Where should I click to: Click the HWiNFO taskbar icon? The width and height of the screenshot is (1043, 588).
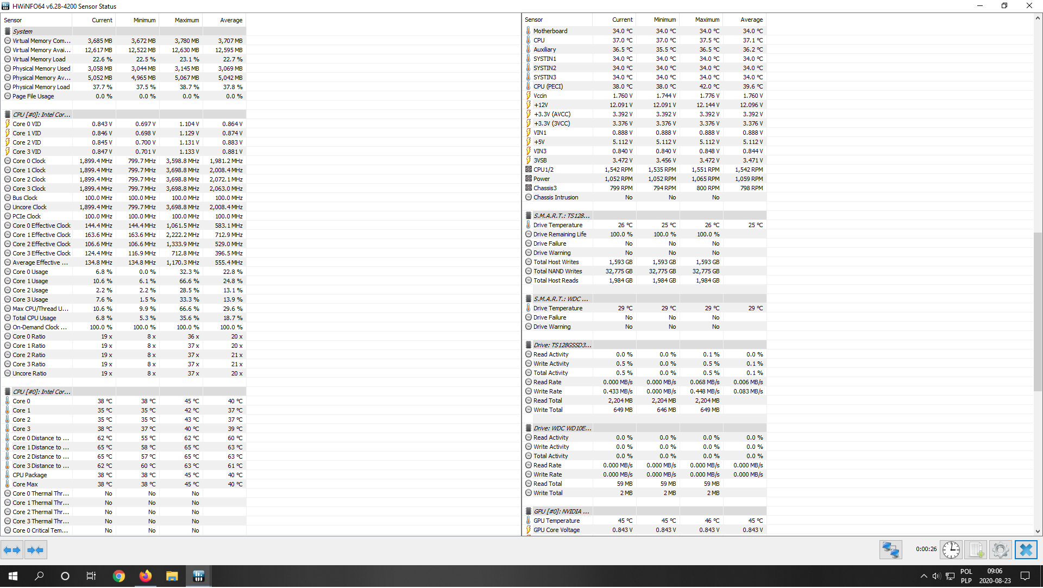[x=198, y=577]
